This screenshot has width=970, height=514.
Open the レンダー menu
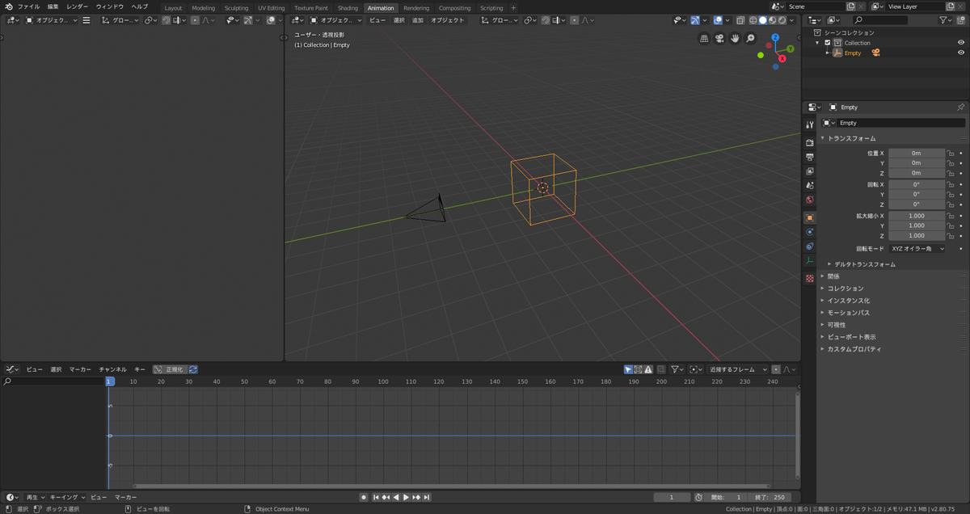(x=78, y=6)
